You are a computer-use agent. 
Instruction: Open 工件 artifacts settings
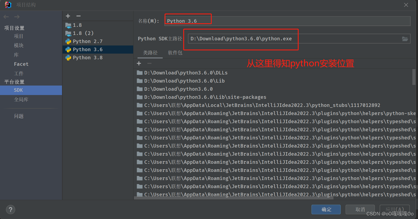19,74
